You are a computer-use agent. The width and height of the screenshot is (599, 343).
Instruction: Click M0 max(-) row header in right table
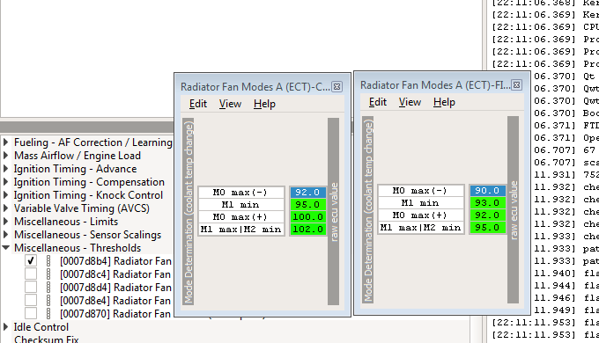(420, 190)
